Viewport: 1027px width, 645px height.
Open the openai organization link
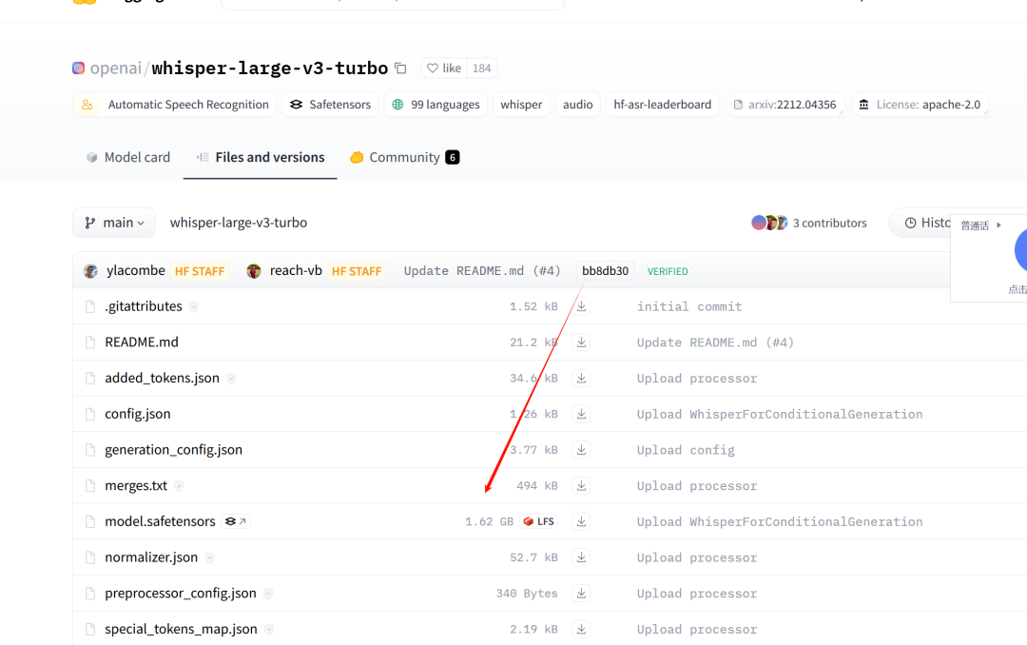(115, 68)
